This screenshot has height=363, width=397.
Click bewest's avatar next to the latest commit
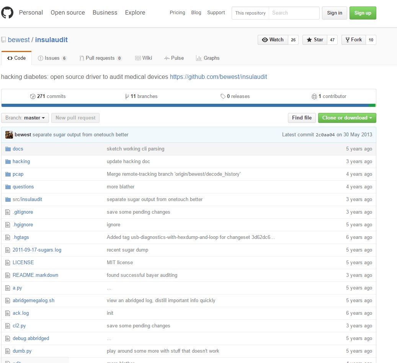[9, 134]
